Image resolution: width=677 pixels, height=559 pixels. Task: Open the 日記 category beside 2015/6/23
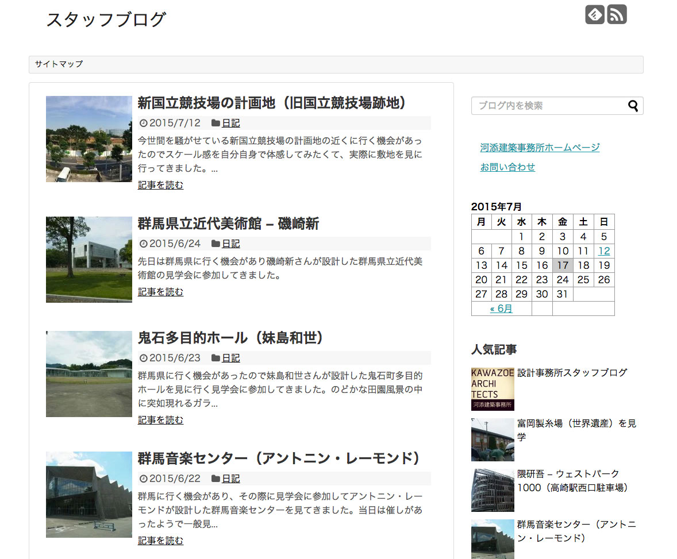[x=230, y=358]
